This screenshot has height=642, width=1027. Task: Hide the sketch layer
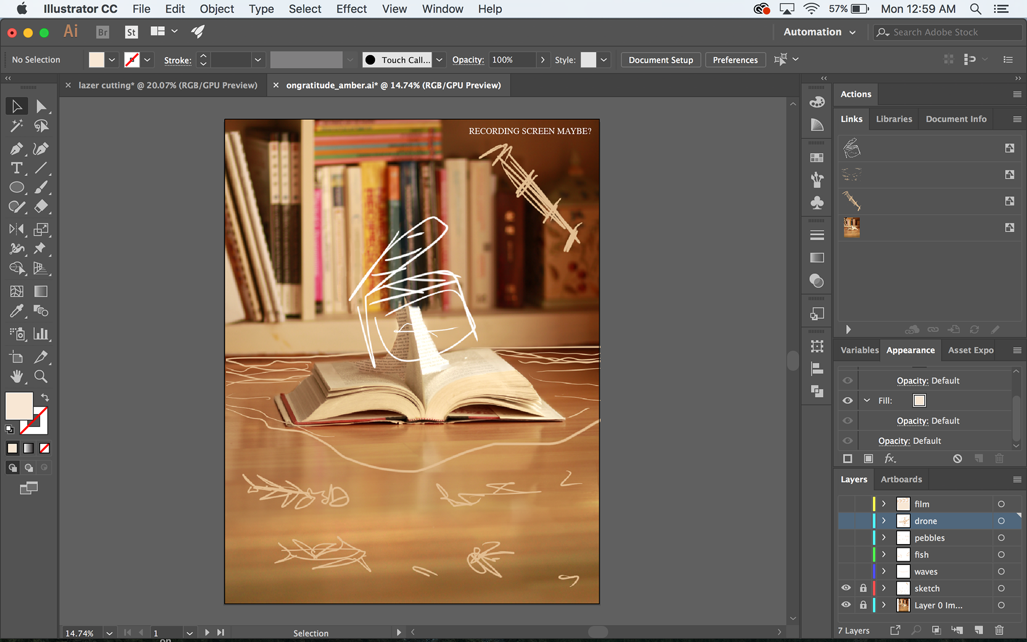(x=846, y=588)
